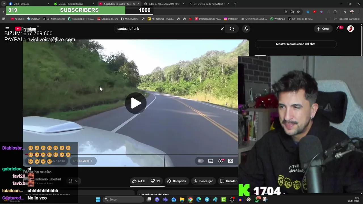Go to YouTube Premium home via logo

[x=26, y=29]
